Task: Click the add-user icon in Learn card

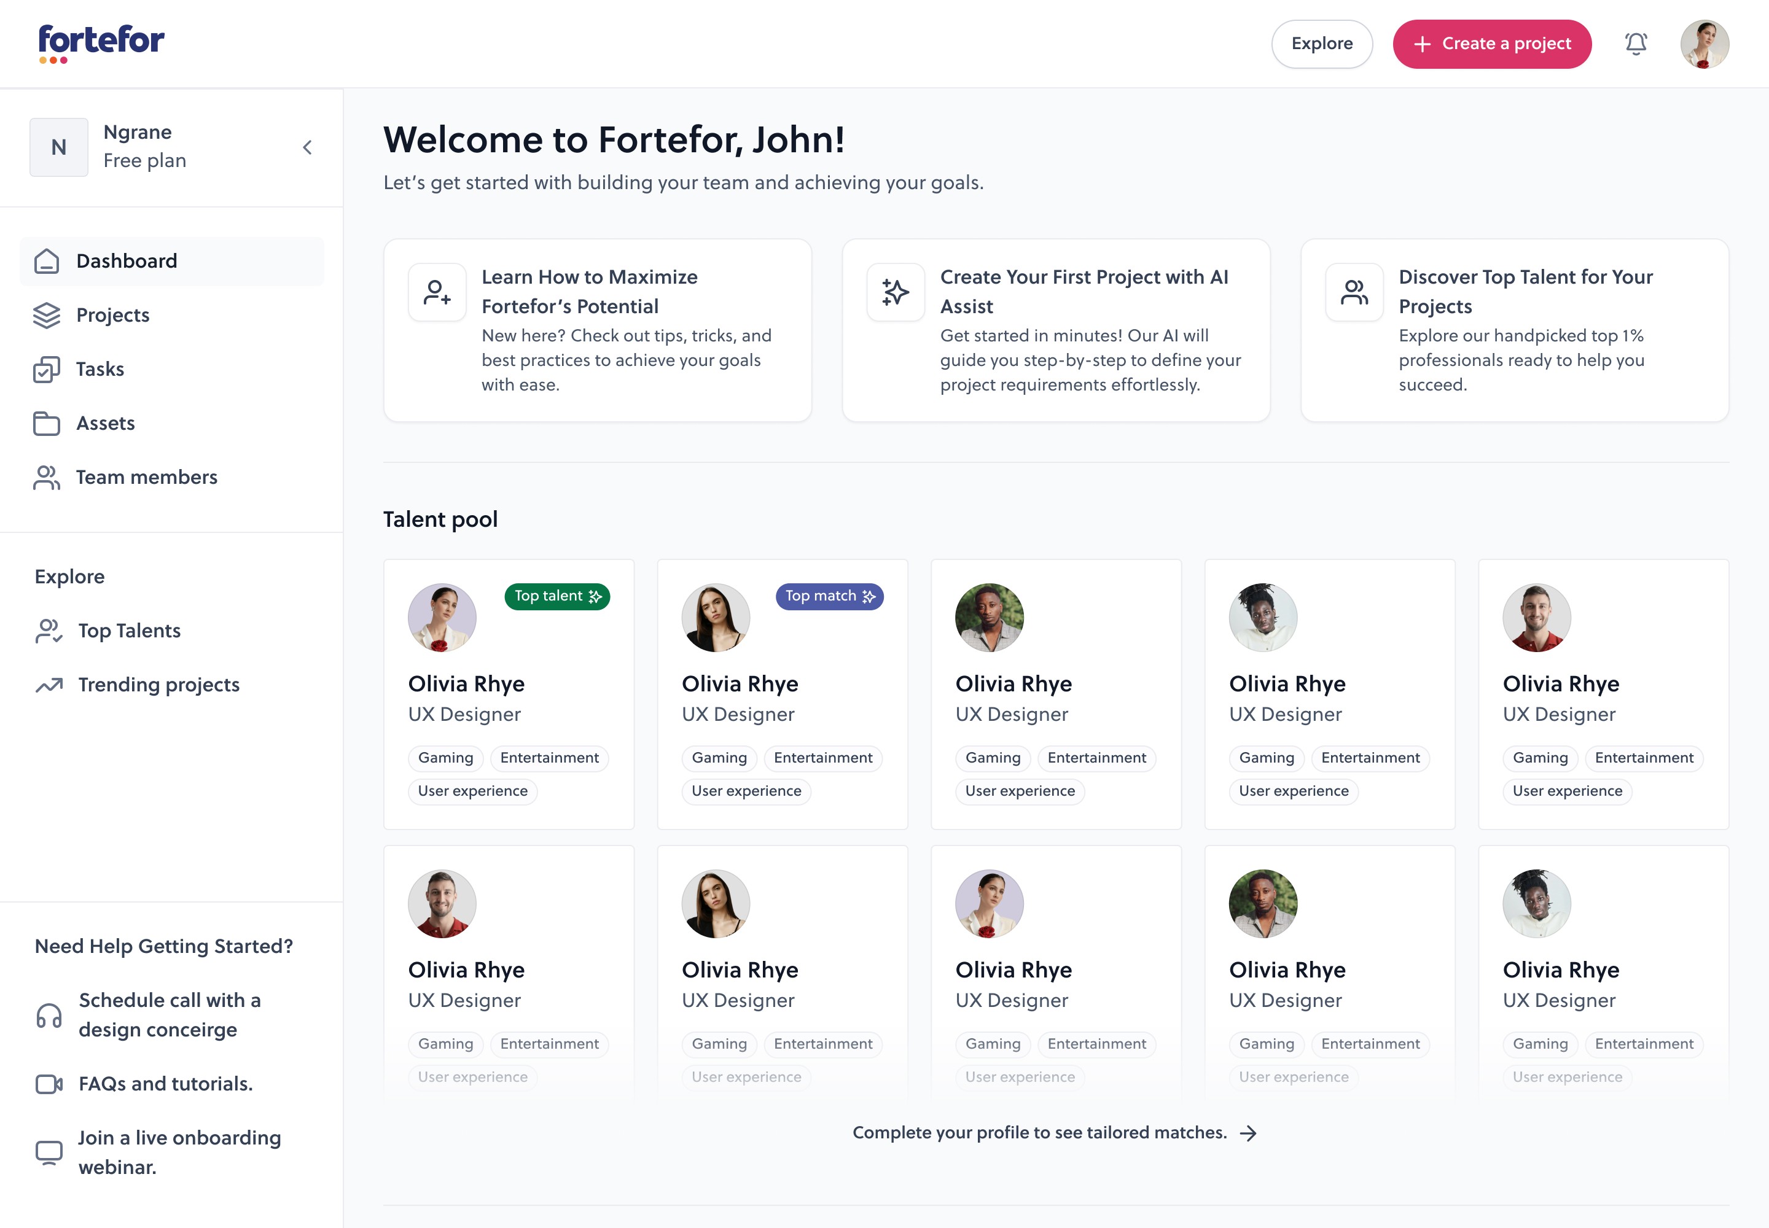Action: [x=437, y=292]
